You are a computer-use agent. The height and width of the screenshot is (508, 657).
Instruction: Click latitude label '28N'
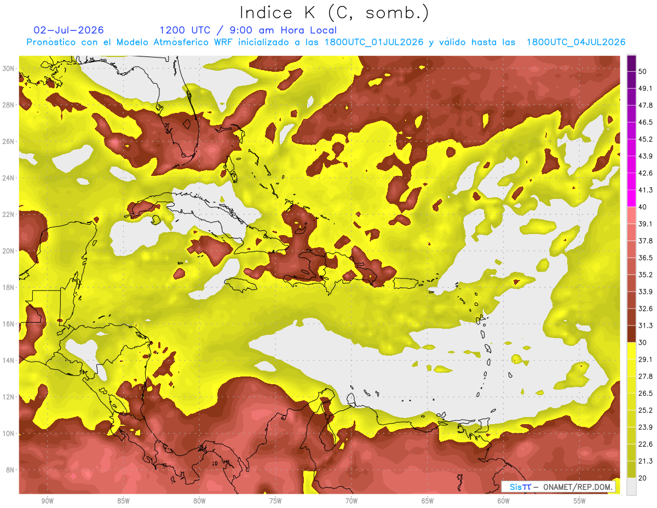click(x=9, y=105)
